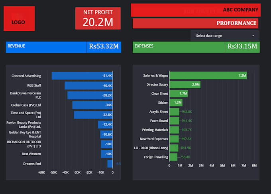Click the red LOGO box
The height and width of the screenshot is (194, 271).
(19, 18)
